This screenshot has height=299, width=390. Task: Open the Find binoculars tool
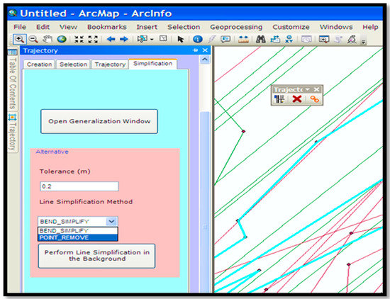tap(261, 39)
